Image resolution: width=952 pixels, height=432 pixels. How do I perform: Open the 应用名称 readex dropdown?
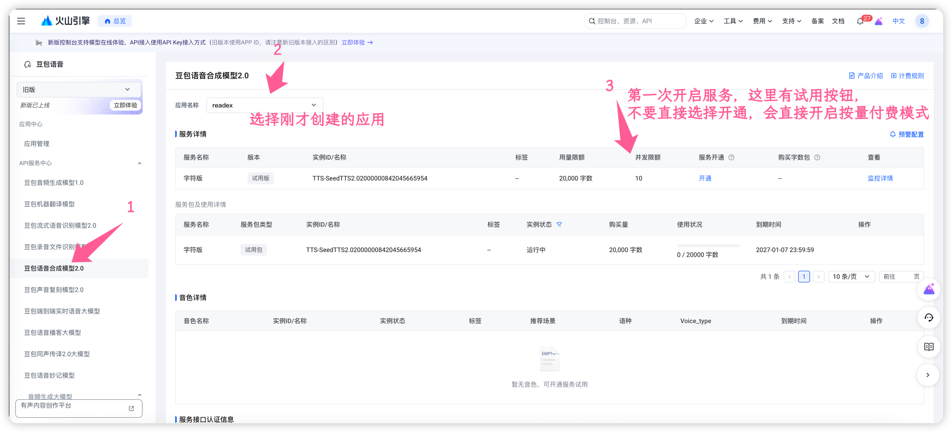coord(265,105)
